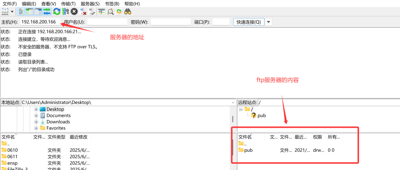Click the reconnect to last server icon
Screen dimensions: 400x170
(x=92, y=12)
